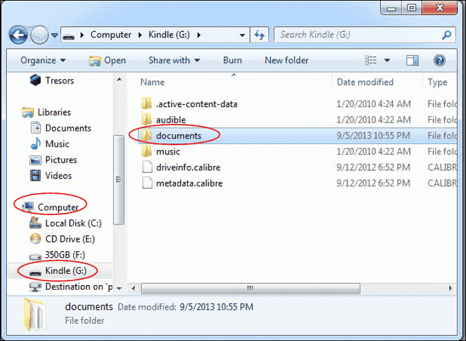Click the change view icon
Image resolution: width=466 pixels, height=341 pixels.
[371, 60]
